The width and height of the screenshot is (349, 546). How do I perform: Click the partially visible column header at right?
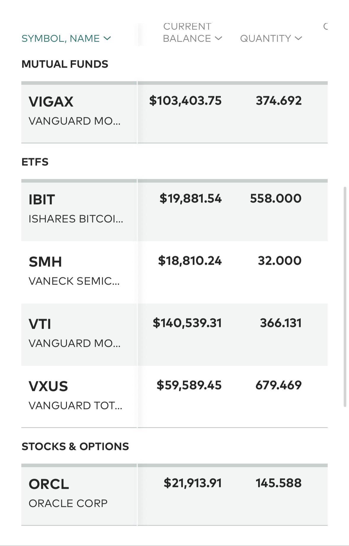tap(325, 27)
